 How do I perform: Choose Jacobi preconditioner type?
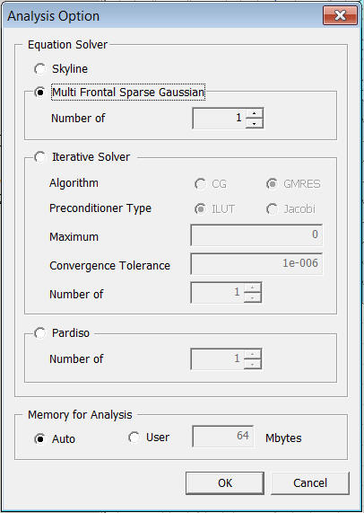pyautogui.click(x=272, y=208)
